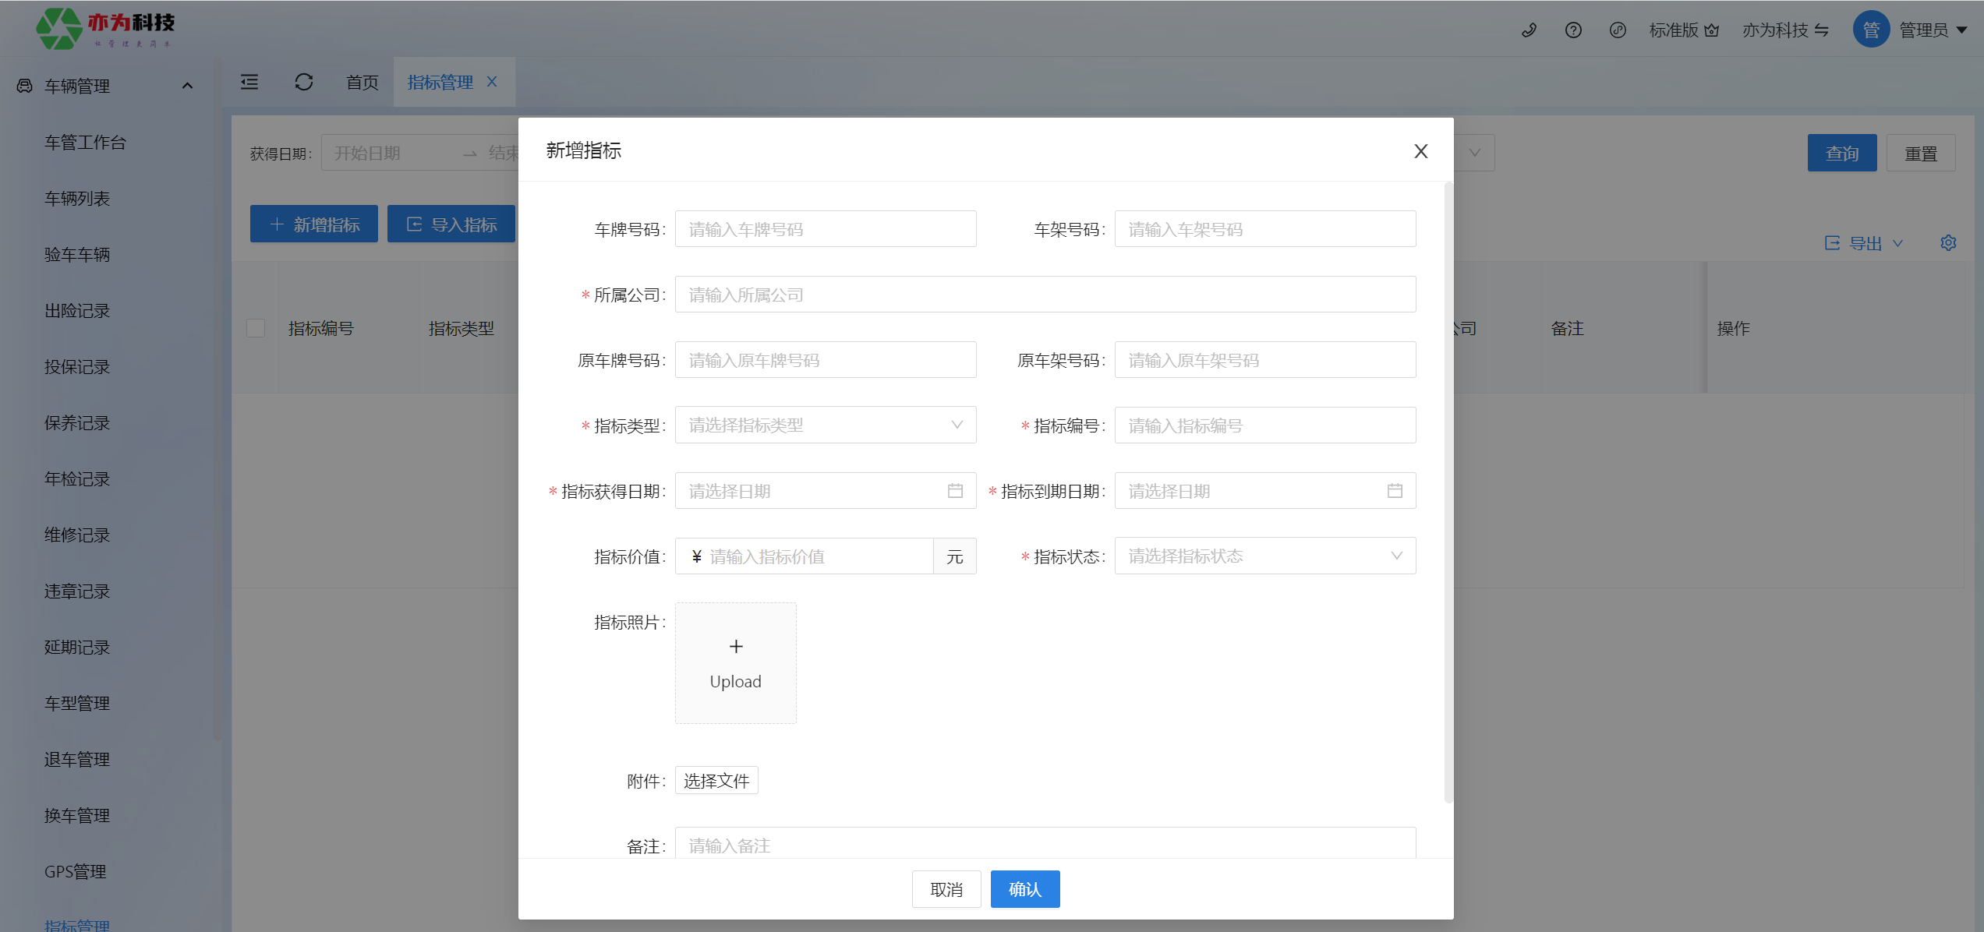Open the 指标状态 dropdown
The height and width of the screenshot is (932, 1984).
[1264, 556]
